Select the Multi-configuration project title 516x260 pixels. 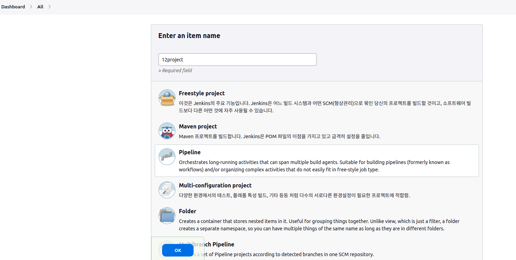tap(215, 185)
